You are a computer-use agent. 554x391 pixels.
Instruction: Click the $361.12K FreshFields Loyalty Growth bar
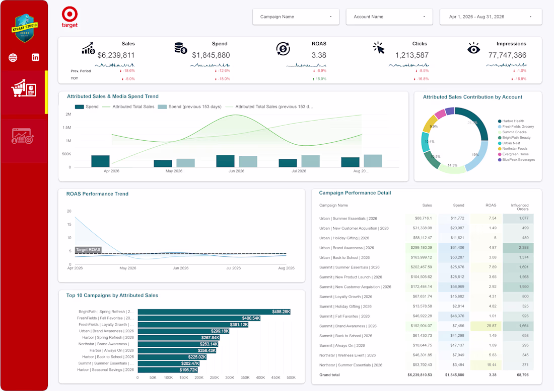[x=193, y=324]
